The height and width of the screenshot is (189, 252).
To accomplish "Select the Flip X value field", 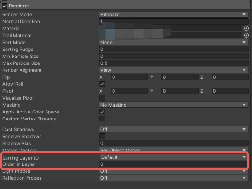I will (129, 77).
